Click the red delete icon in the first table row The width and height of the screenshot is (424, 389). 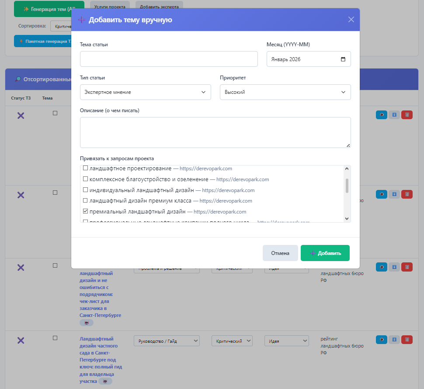[407, 115]
